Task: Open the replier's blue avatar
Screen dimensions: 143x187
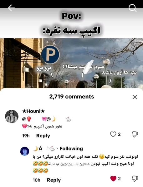Action: coord(24,151)
